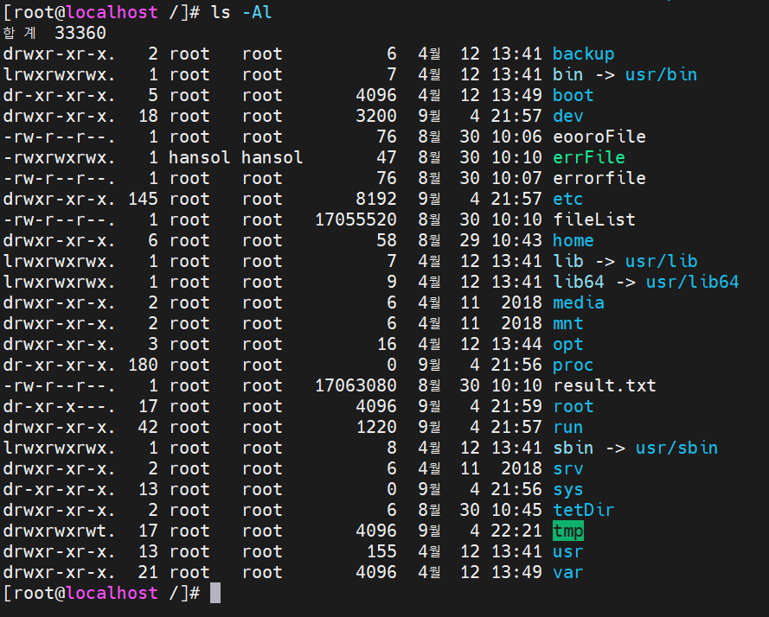Click the time '21:59' on root row

click(516, 406)
